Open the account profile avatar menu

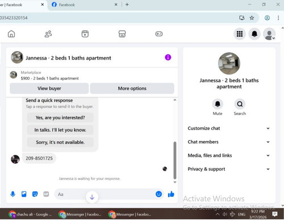point(269,34)
